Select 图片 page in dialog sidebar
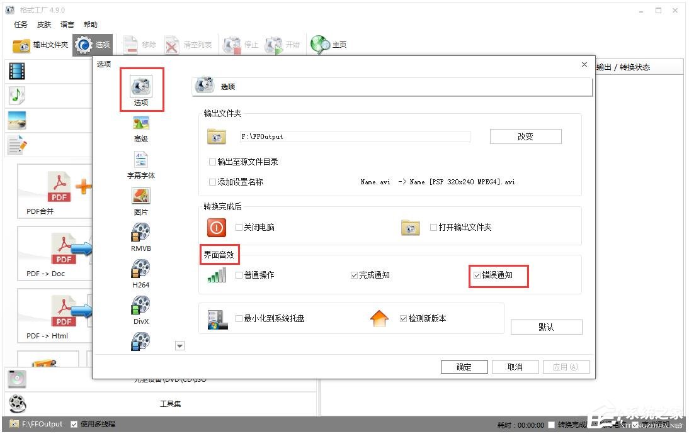 (x=141, y=202)
